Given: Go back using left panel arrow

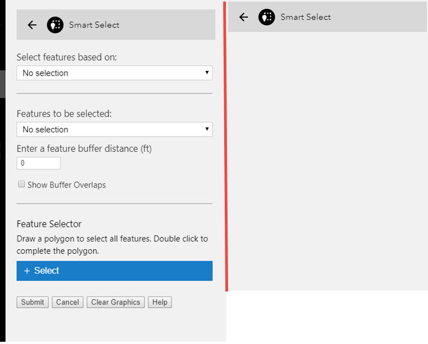Looking at the screenshot, I should coord(32,25).
